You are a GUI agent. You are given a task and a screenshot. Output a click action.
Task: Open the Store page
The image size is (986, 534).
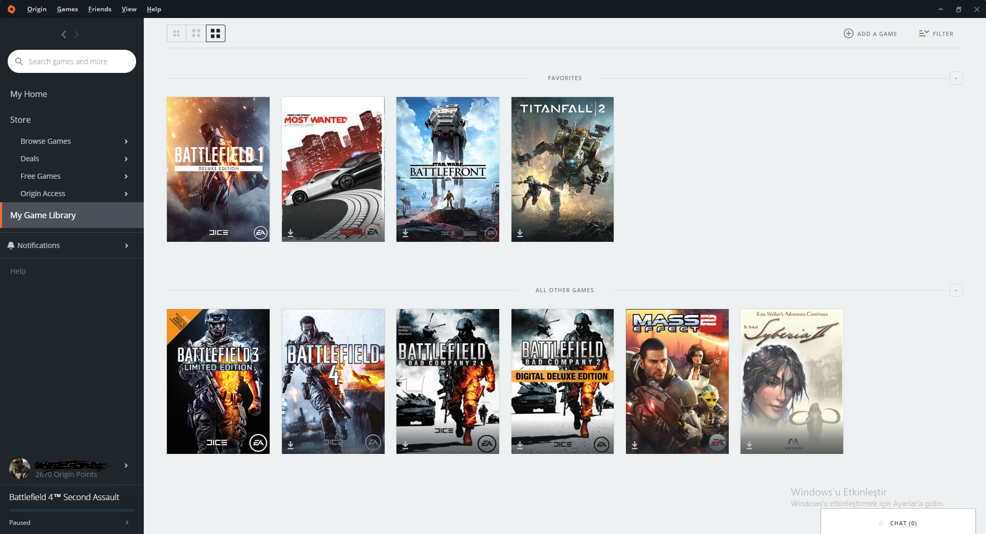coord(21,120)
